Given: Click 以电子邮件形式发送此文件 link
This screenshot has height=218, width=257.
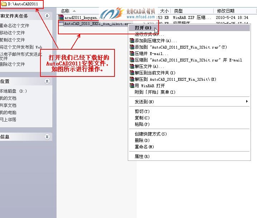Looking at the screenshot, I should (21, 56).
